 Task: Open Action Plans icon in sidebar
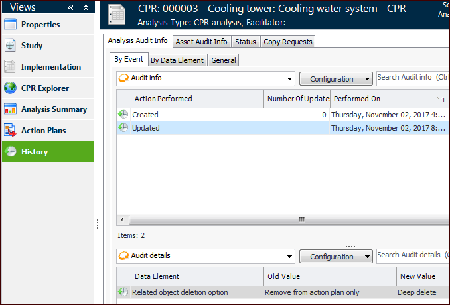[10, 131]
